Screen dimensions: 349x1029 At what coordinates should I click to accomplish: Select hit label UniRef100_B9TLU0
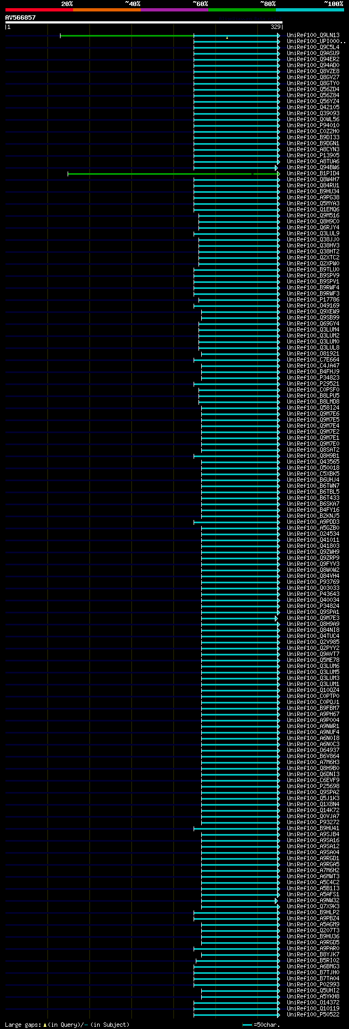313,270
